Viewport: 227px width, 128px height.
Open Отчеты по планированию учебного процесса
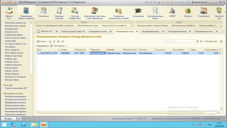54,25
